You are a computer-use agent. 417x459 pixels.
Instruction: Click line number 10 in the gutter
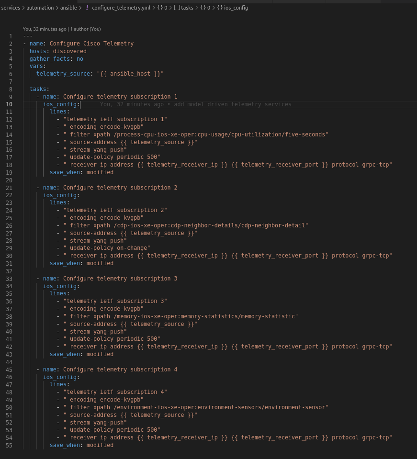coord(10,104)
